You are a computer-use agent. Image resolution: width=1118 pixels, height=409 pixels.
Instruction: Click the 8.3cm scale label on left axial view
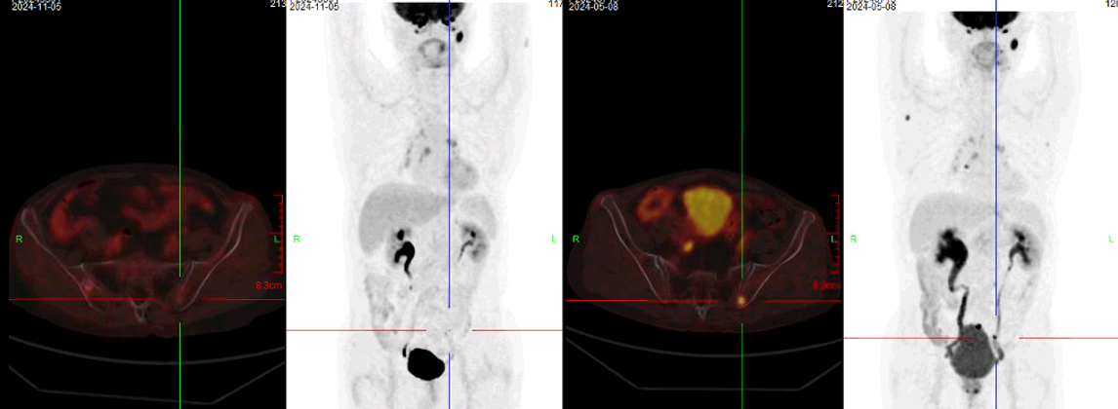pos(269,285)
